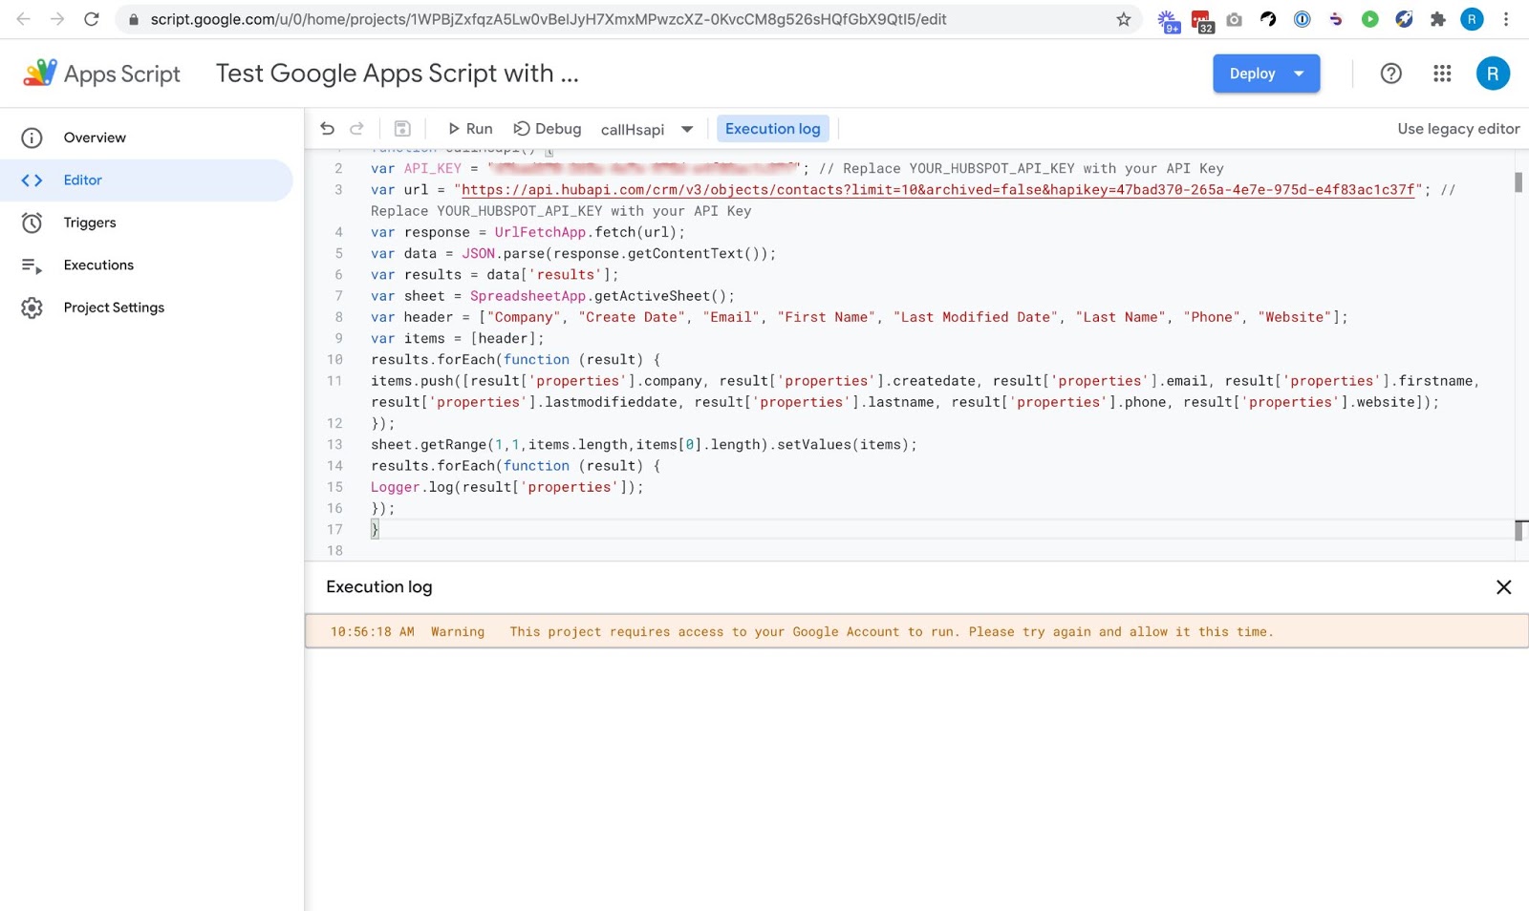This screenshot has width=1529, height=911.
Task: Click the editor vertical scrollbar thumb
Action: click(1518, 182)
